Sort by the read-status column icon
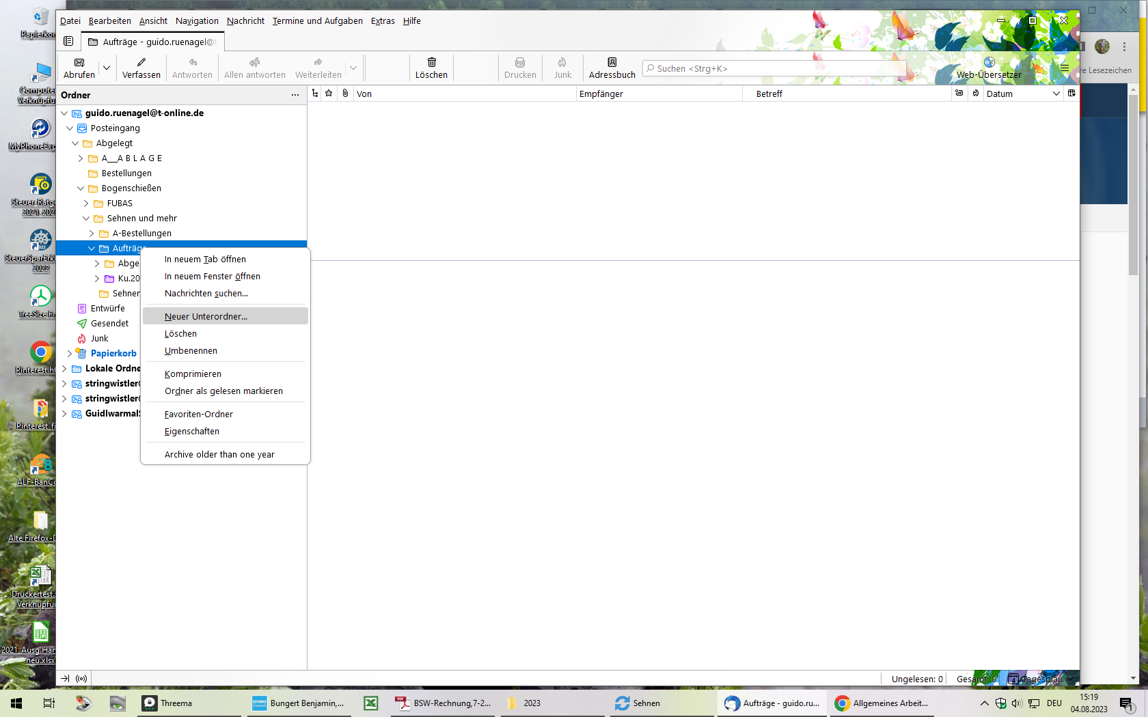 click(959, 94)
